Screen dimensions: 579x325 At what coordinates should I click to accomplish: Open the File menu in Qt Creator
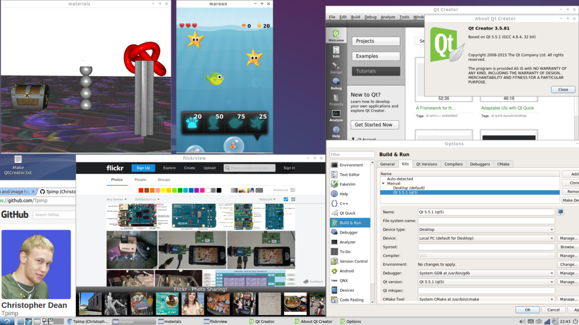tap(332, 17)
